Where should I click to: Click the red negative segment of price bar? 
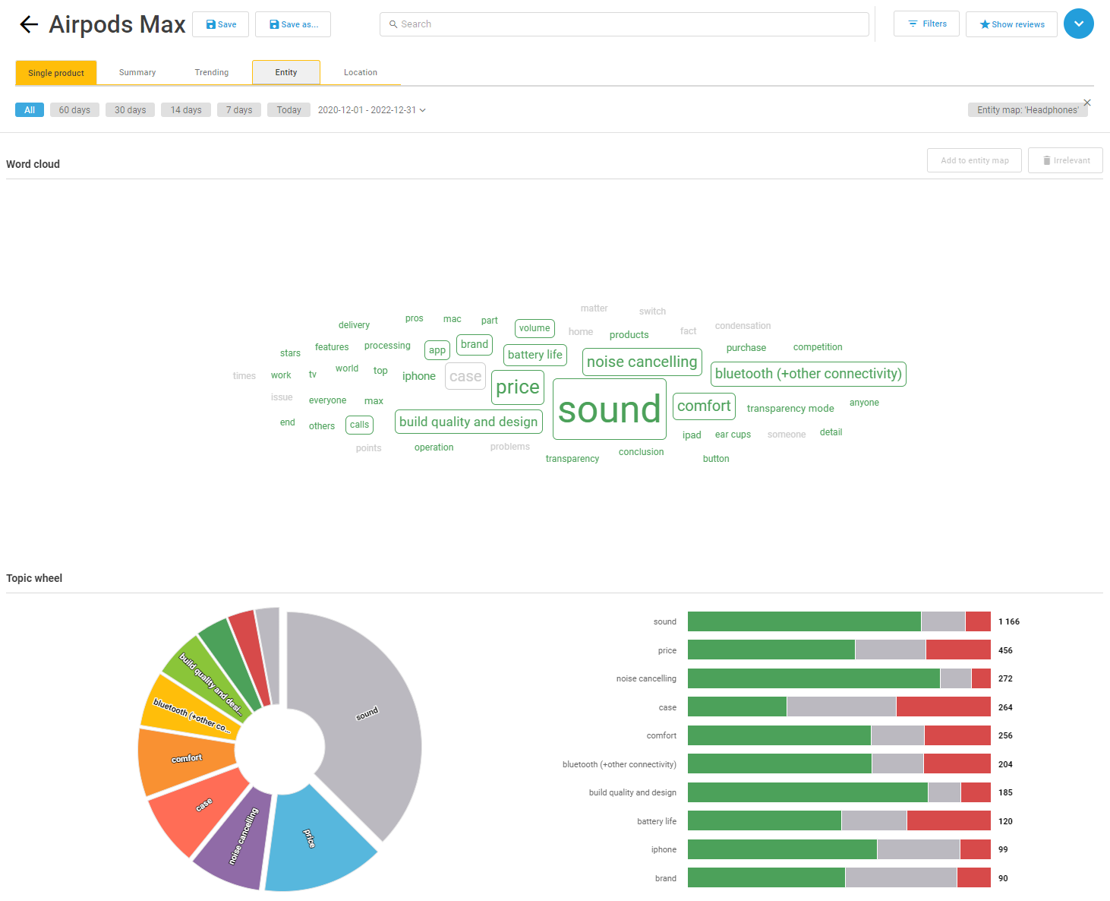click(x=958, y=650)
